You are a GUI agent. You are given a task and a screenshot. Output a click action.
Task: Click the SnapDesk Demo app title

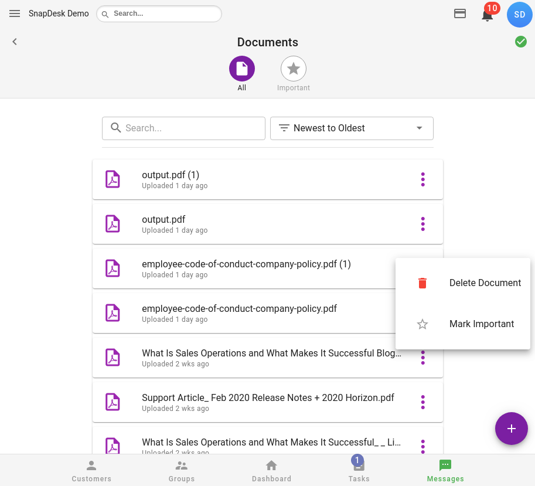(x=59, y=13)
